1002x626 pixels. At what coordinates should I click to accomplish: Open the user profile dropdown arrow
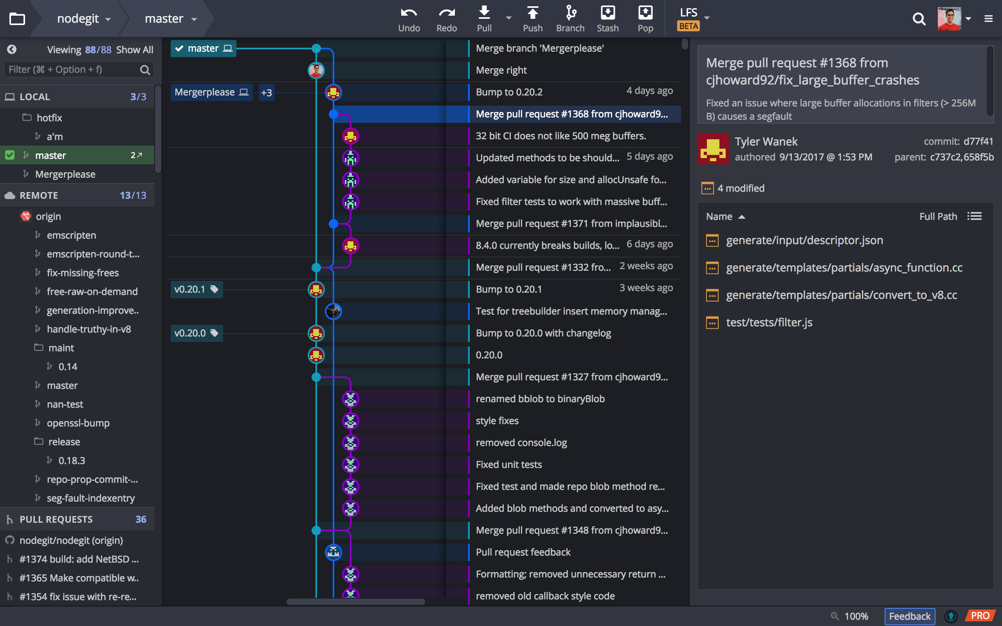968,19
